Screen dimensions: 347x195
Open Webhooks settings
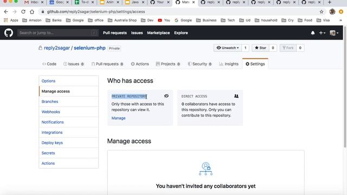[69, 112]
